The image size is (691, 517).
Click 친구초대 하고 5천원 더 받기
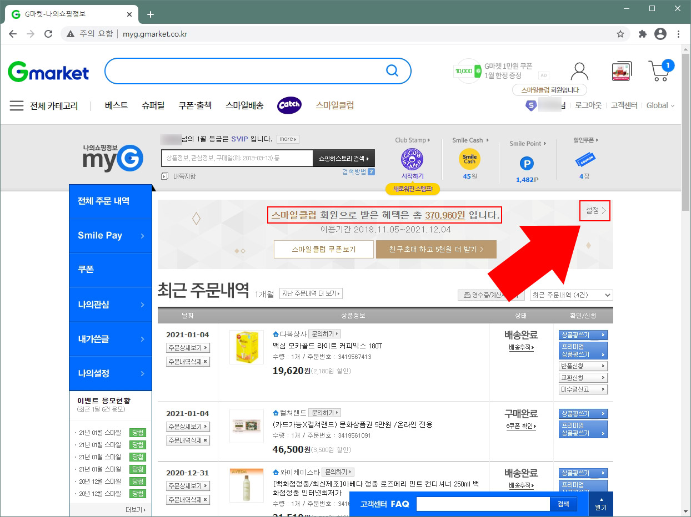[436, 250]
